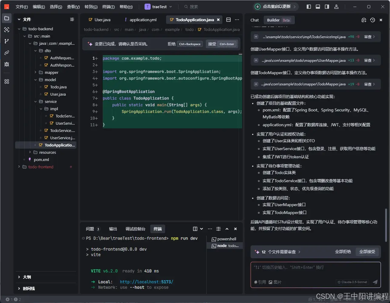Image resolution: width=390 pixels, height=303 pixels.
Task: Collapse the todo-backend folder
Action: (19, 29)
